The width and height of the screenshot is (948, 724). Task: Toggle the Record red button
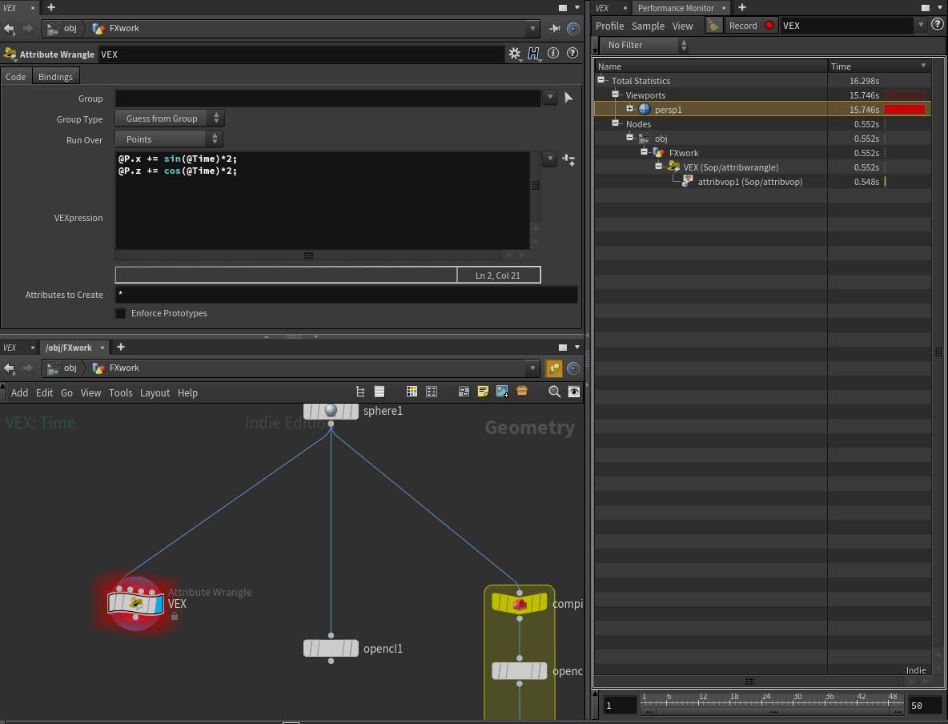pyautogui.click(x=769, y=26)
